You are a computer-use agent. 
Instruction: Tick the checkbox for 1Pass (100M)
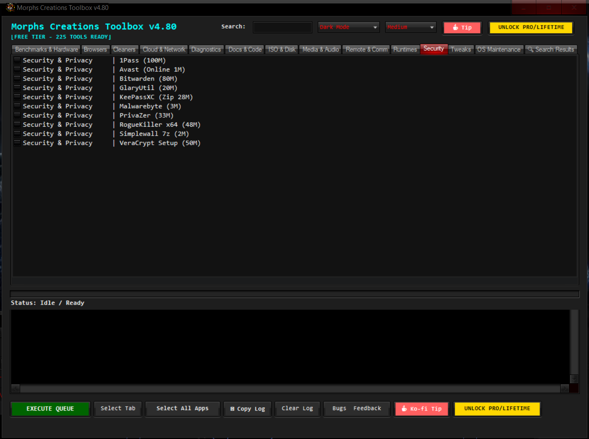17,60
